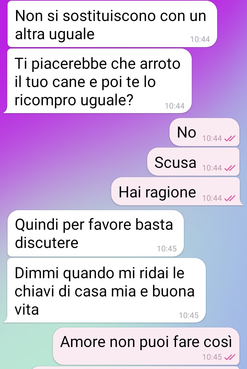247x369 pixels.
Task: Tap the "Amore non puoi fare così" bubble
Action: (146, 346)
